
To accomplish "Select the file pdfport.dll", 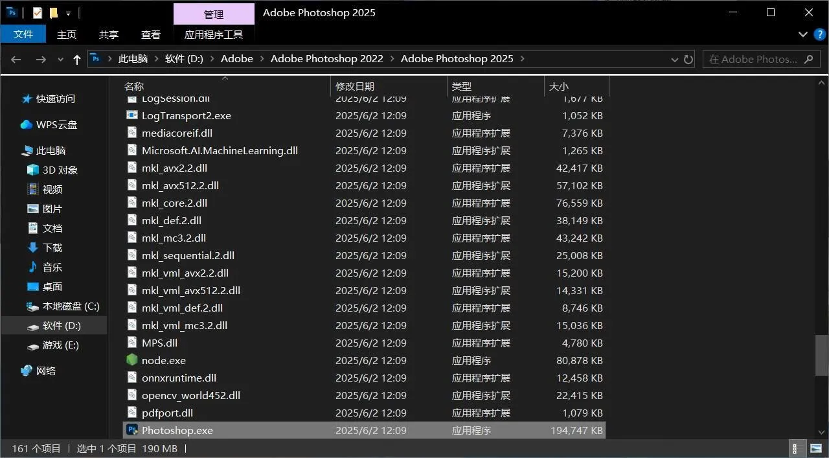I will [x=167, y=413].
